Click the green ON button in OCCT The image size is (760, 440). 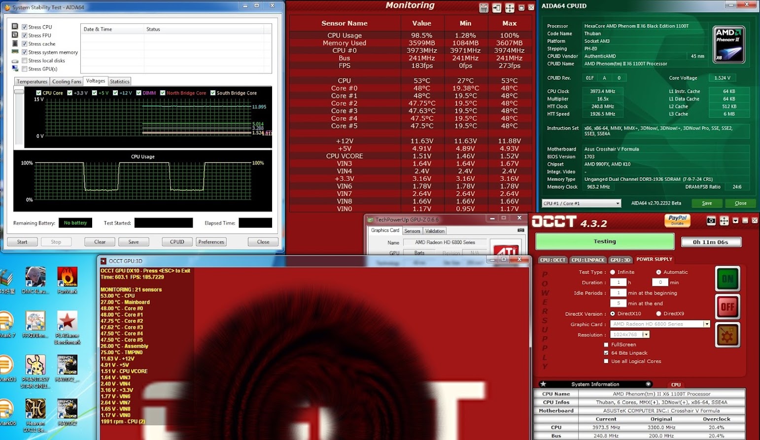click(x=727, y=279)
